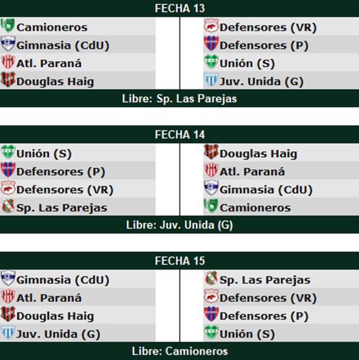359x360 pixels.
Task: Click Sp. Las Parejas crest in Fecha 14
Action: (x=8, y=207)
